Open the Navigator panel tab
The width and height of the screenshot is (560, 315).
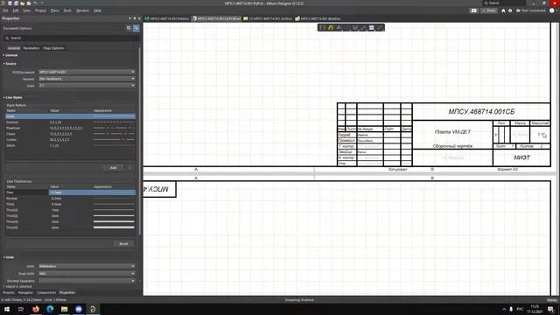click(25, 292)
